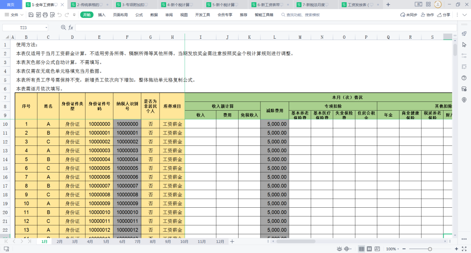This screenshot has width=471, height=253.
Task: Toggle eye-protection mode in the status bar
Action: [x=339, y=249]
